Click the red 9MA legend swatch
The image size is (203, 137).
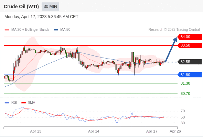point(23,103)
